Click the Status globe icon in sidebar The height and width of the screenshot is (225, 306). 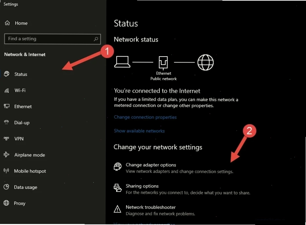point(7,74)
